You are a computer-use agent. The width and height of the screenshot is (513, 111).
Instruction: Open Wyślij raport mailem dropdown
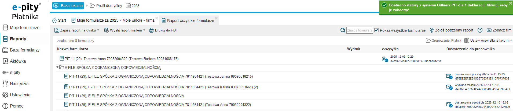pyautogui.click(x=144, y=30)
